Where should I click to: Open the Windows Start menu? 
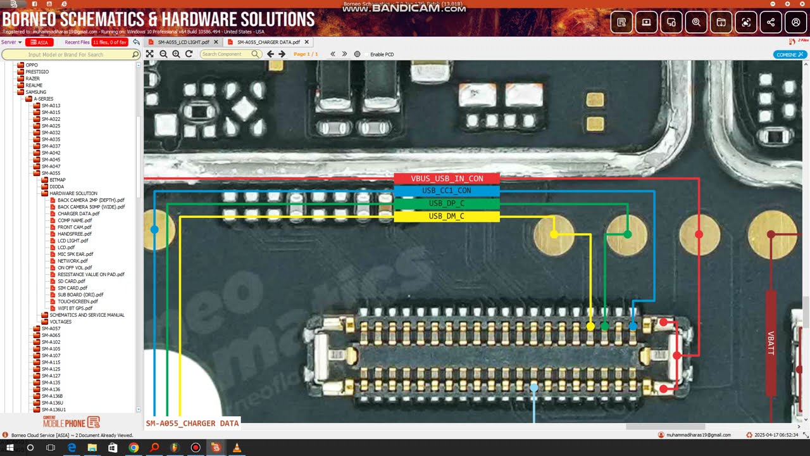coord(9,448)
